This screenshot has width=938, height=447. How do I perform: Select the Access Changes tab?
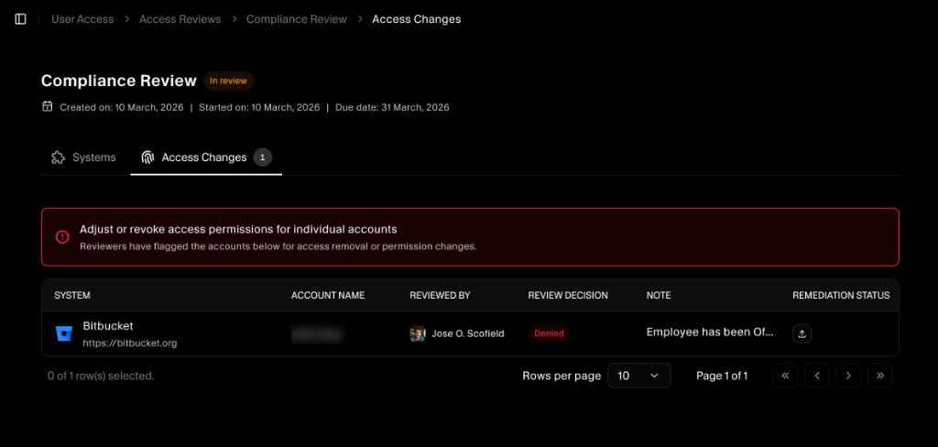206,158
